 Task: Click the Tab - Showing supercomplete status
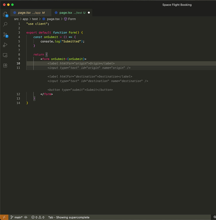pyautogui.click(x=69, y=217)
